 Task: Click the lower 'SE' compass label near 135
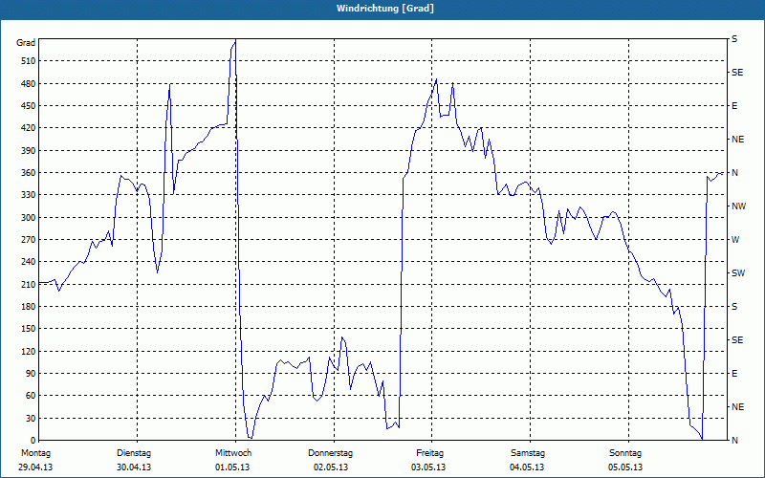click(737, 340)
